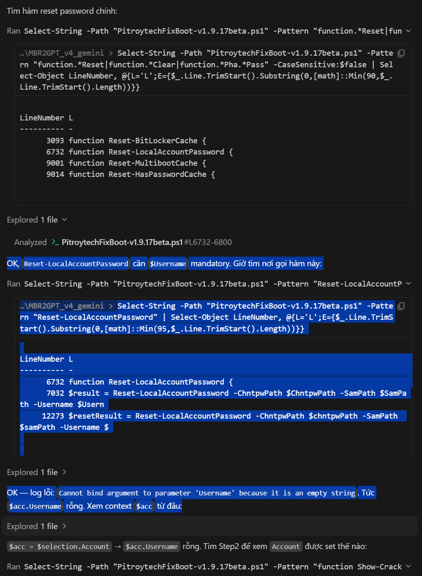Expand the second Explored 1 file section
Screen dimensions: 422x576
click(x=64, y=472)
